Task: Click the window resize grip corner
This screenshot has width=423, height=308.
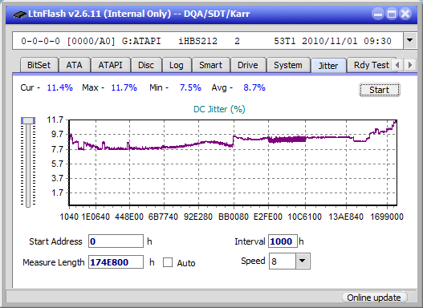Action: (x=413, y=298)
